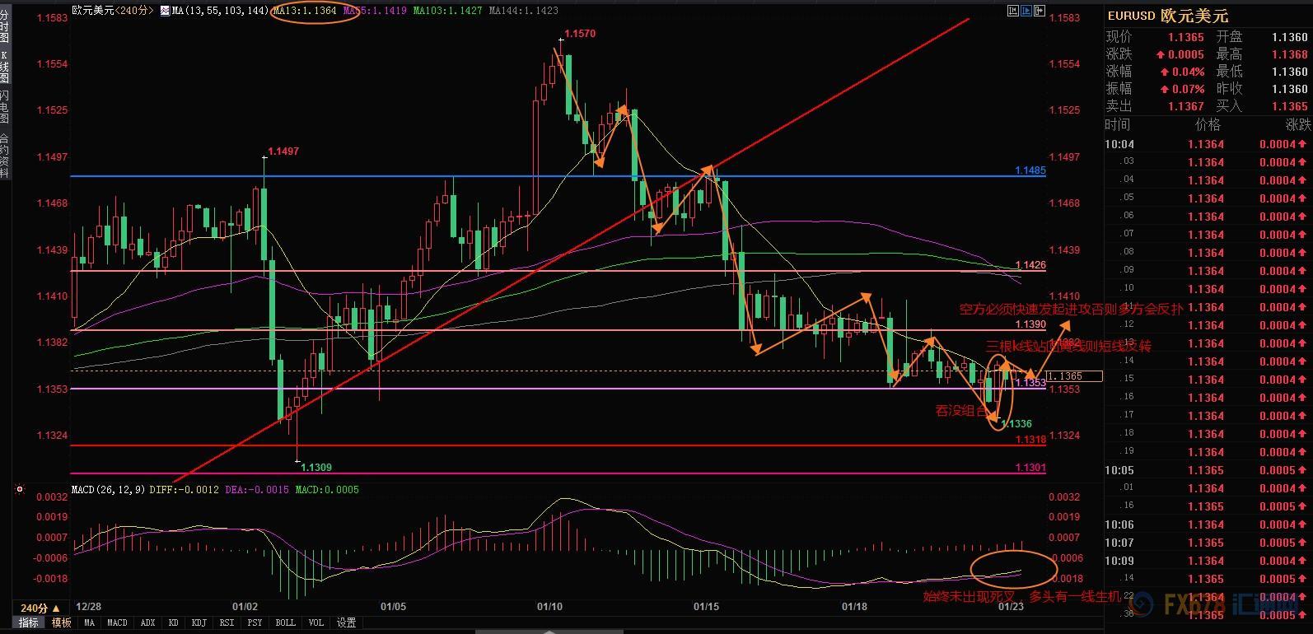1313x634 pixels.
Task: Click the 01/10 date on time axis
Action: click(x=549, y=607)
